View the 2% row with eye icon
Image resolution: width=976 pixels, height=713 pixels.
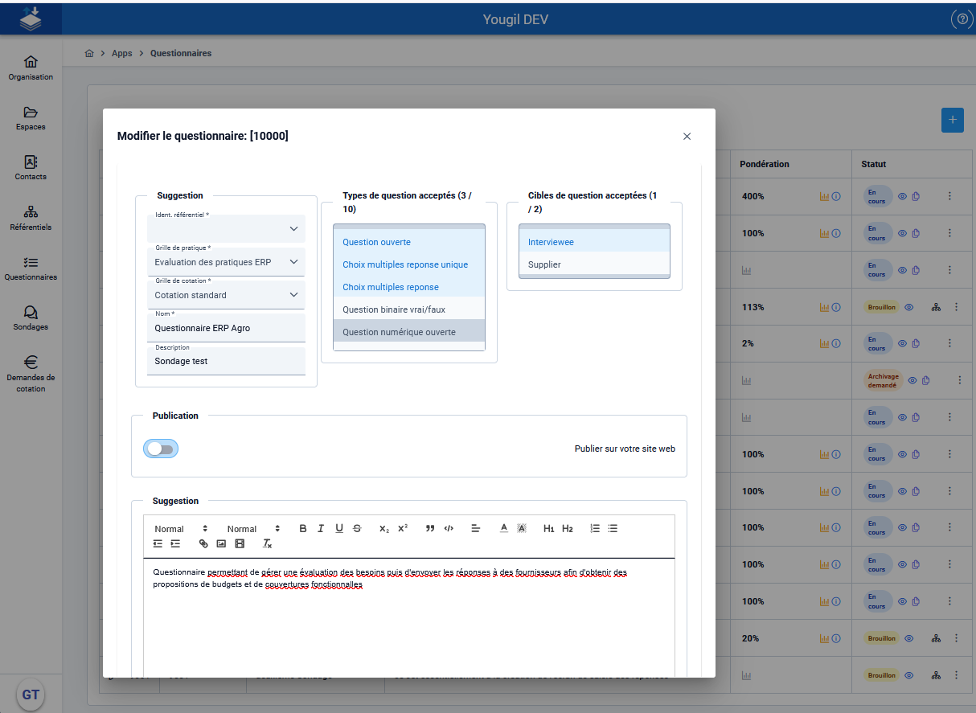point(902,343)
